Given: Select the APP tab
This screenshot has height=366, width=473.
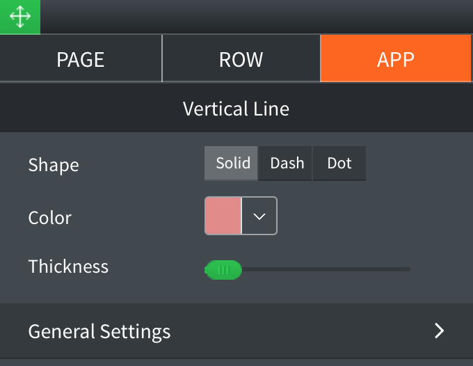Looking at the screenshot, I should click(396, 59).
